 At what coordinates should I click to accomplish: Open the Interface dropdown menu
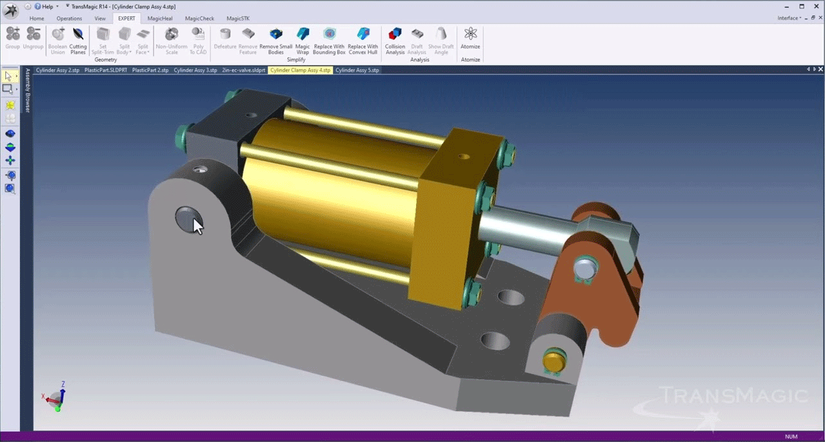(x=790, y=18)
